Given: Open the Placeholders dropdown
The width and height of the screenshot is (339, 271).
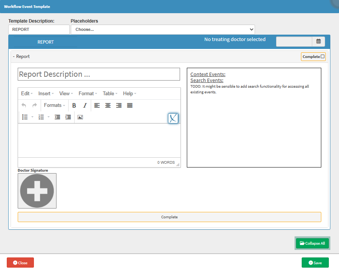Looking at the screenshot, I should (163, 29).
